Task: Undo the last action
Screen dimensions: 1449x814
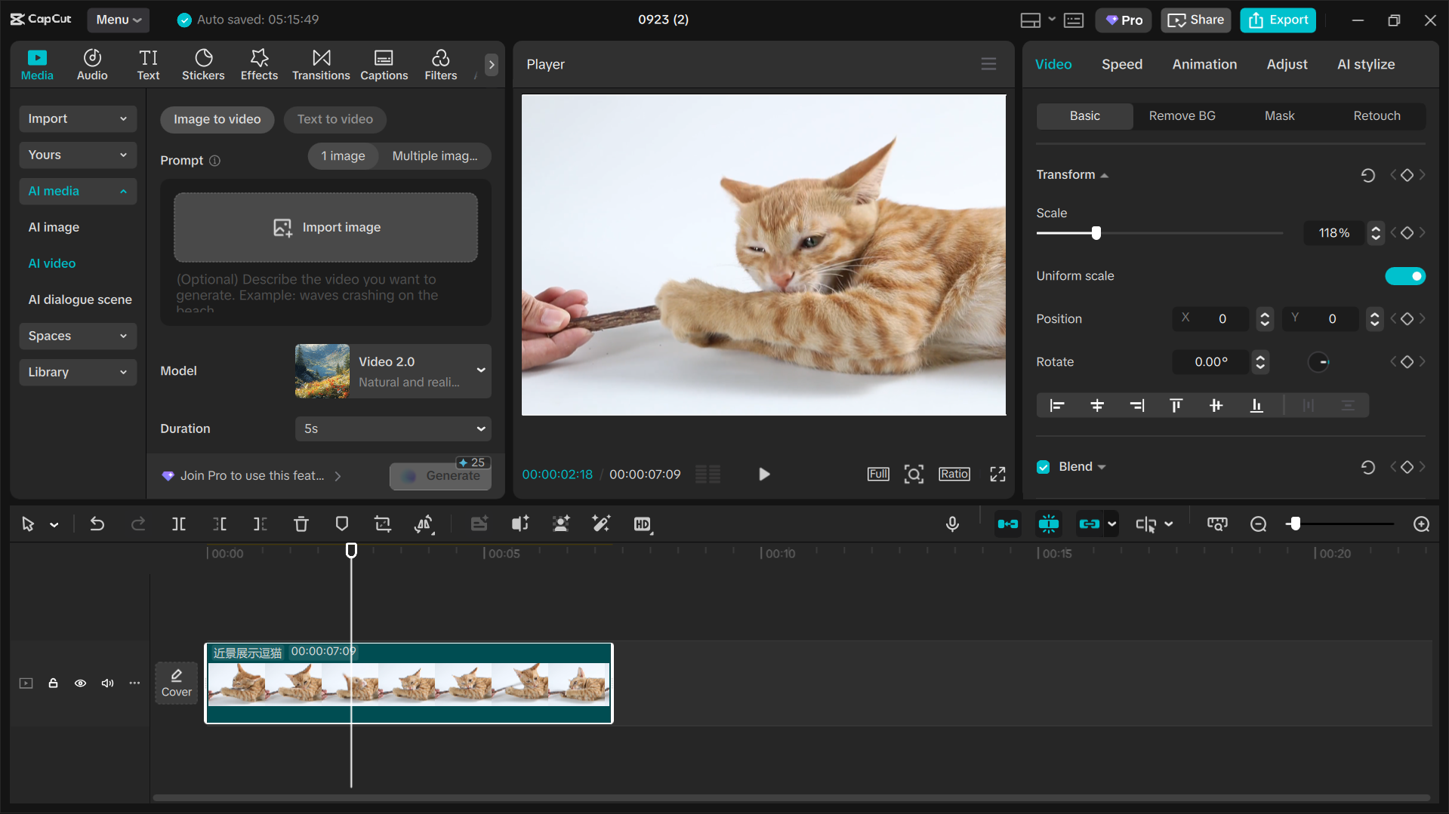Action: [x=97, y=524]
